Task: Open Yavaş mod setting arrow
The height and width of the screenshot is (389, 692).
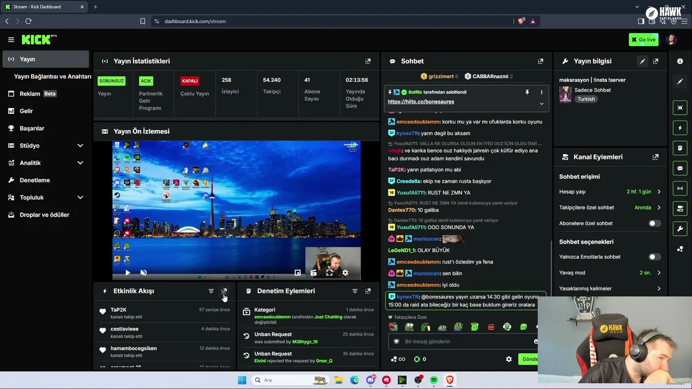Action: (x=658, y=273)
